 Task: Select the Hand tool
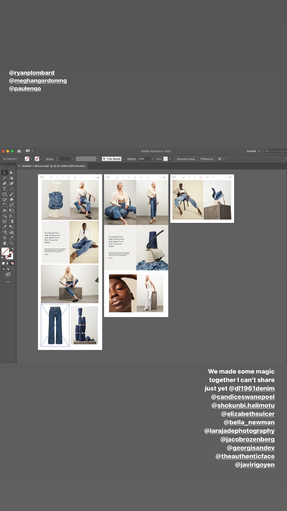click(x=4, y=243)
